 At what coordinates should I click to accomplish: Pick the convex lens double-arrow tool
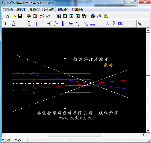(36, 23)
